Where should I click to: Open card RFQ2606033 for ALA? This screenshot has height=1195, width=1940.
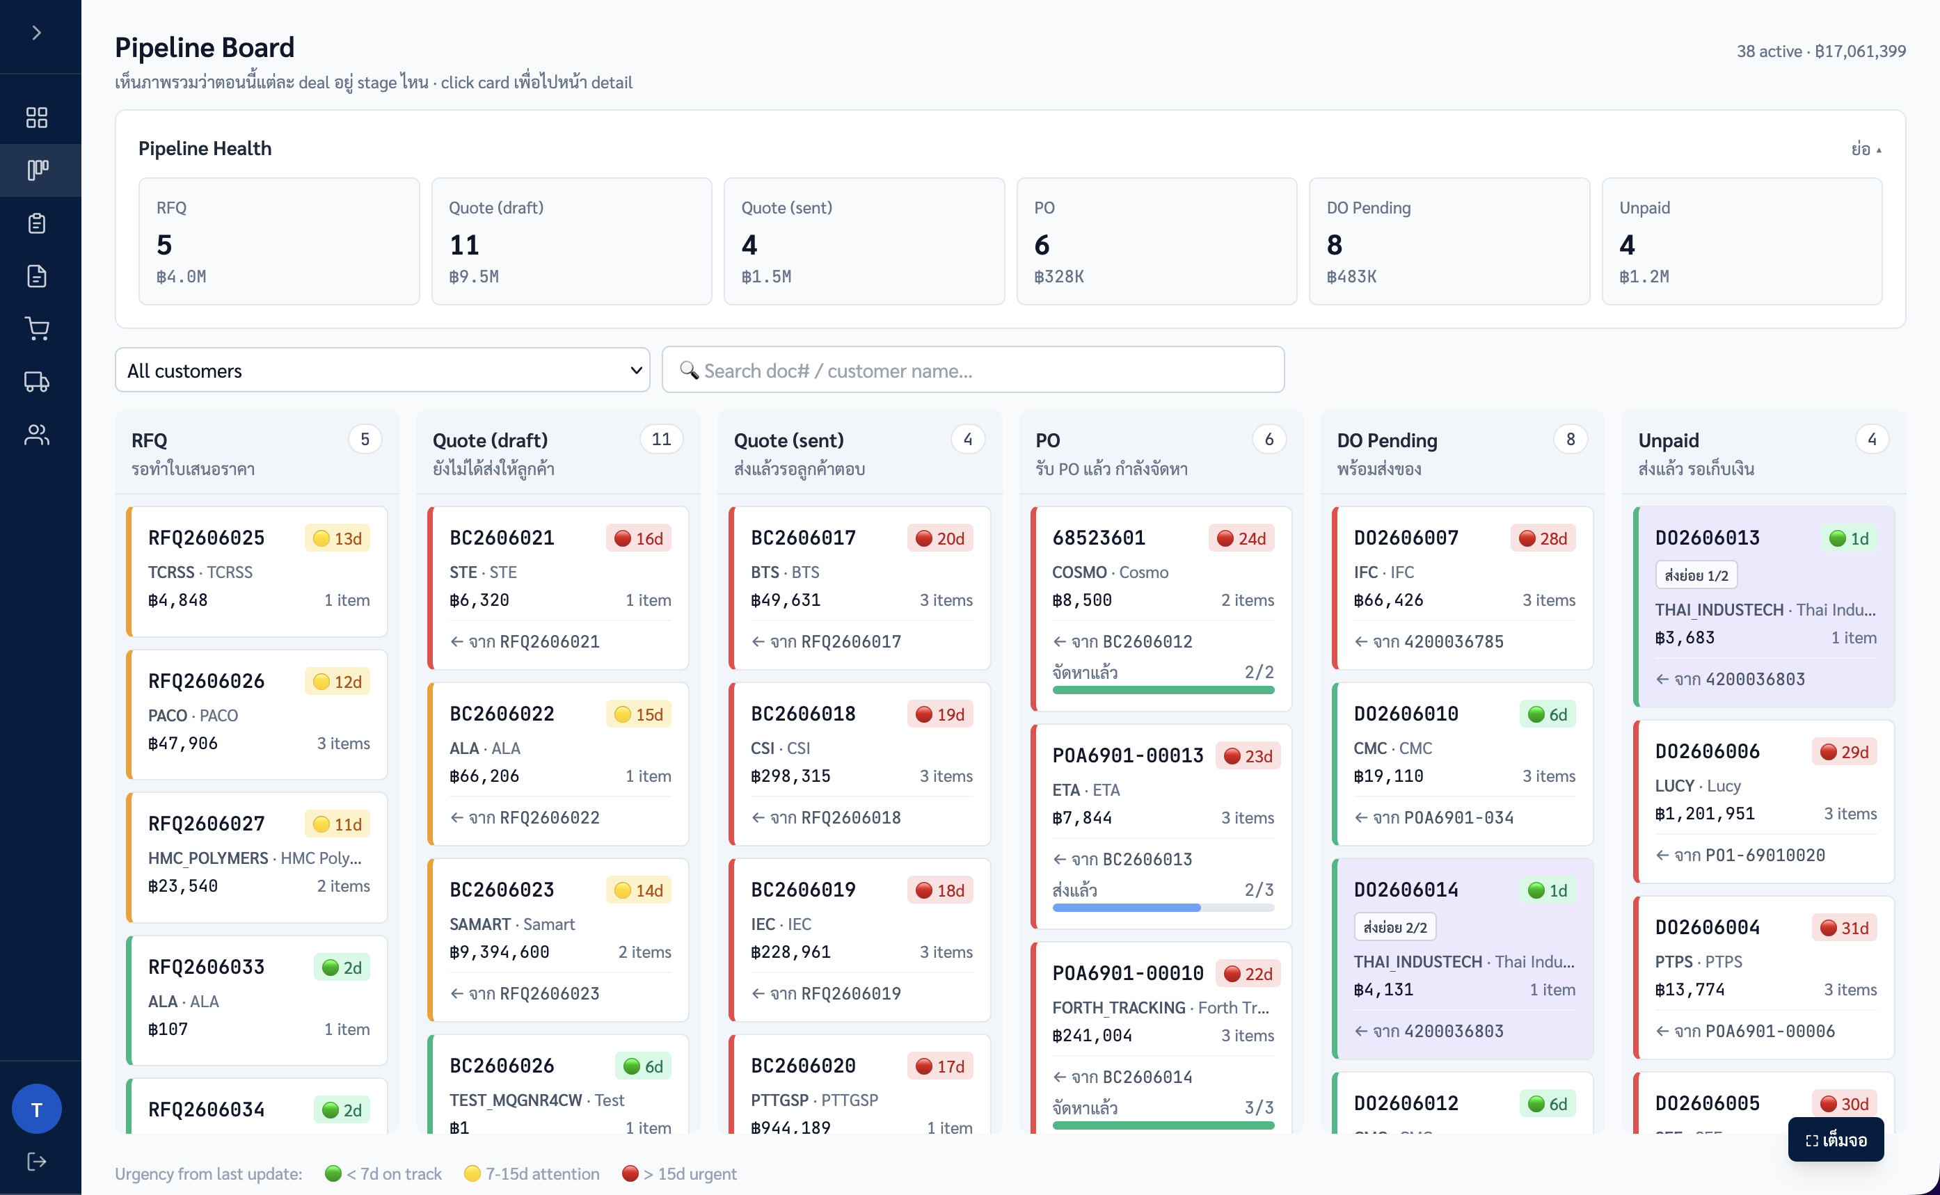(257, 1000)
